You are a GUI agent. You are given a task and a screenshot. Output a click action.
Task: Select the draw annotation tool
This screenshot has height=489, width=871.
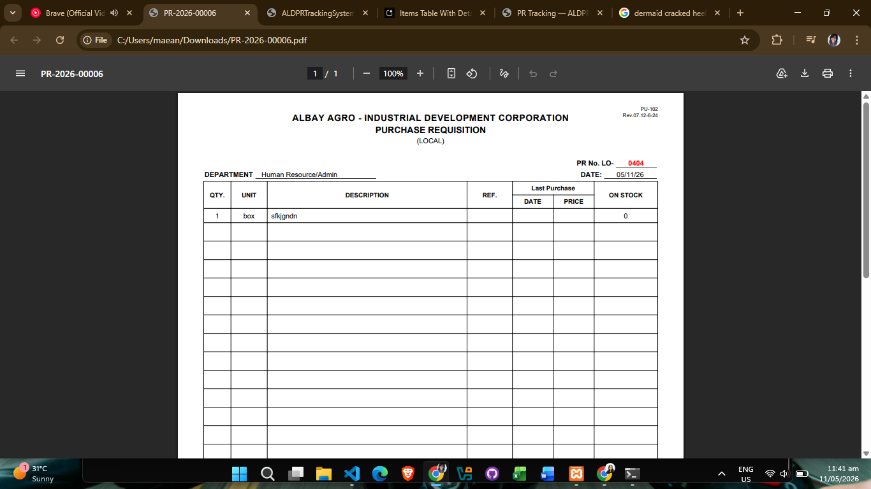coord(504,73)
